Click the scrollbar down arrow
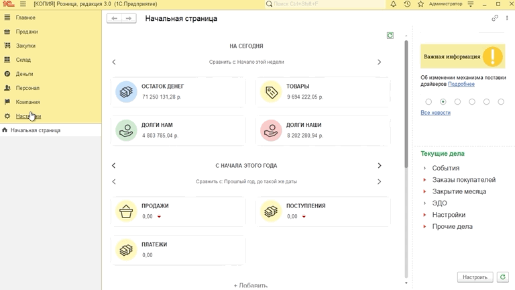 pos(406,283)
